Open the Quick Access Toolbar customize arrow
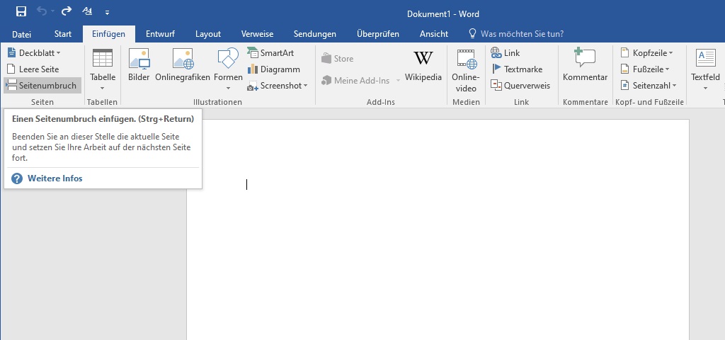 point(107,12)
